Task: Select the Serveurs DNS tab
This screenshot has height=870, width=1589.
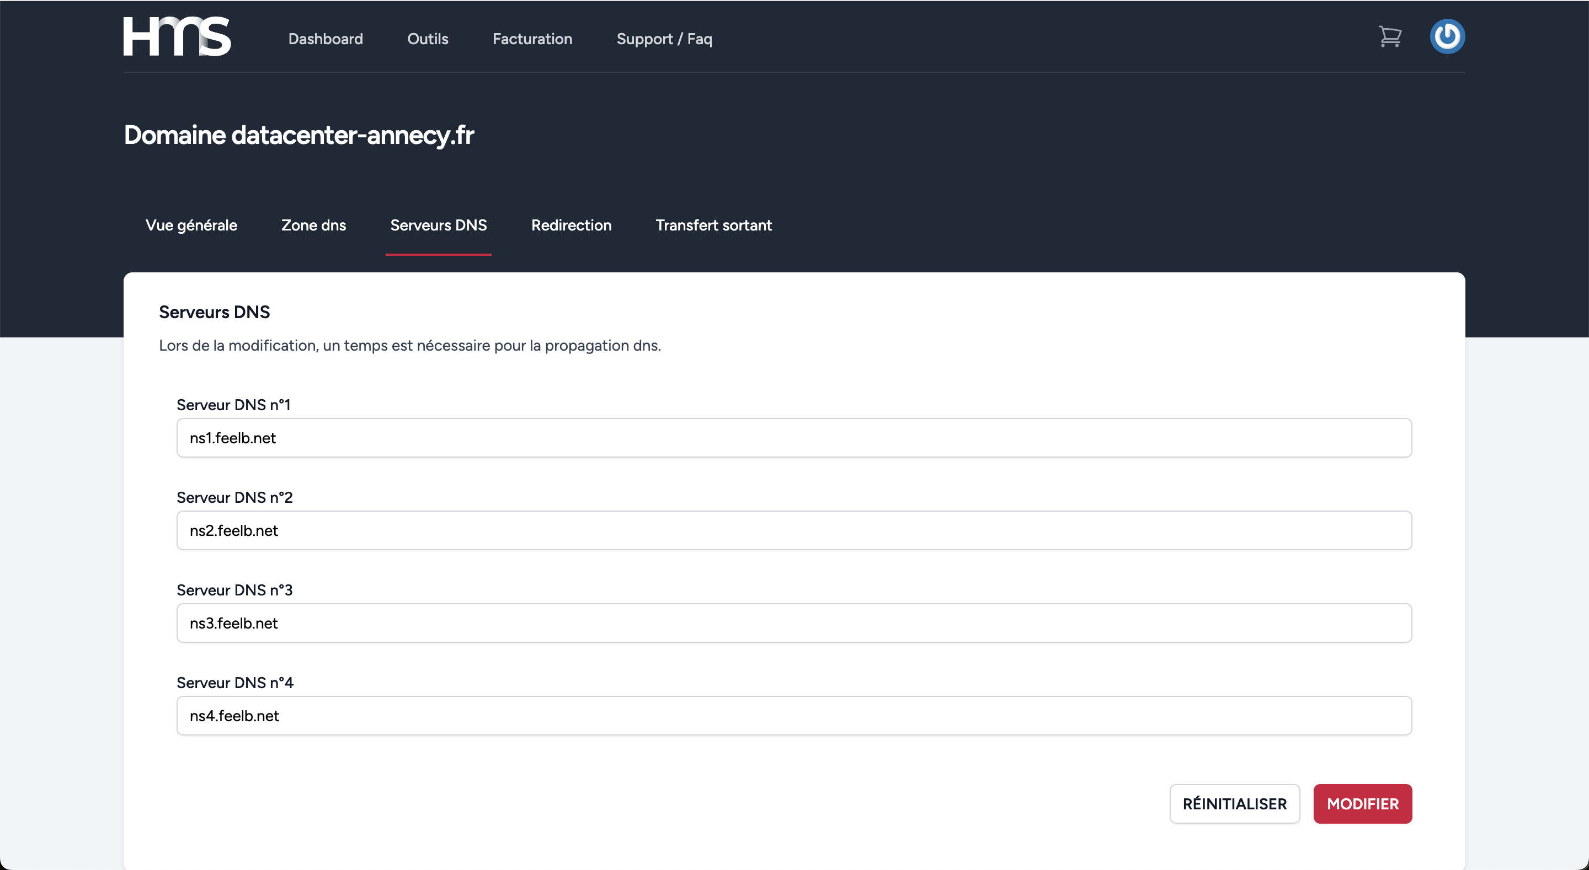Action: tap(438, 225)
